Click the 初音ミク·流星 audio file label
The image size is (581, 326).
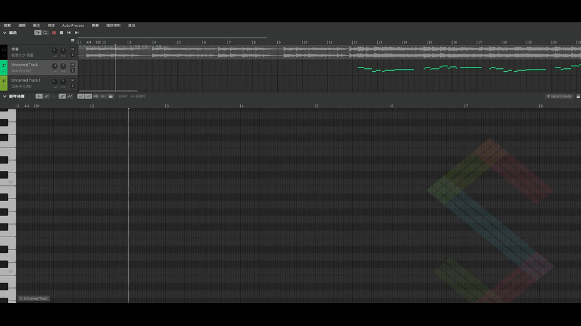pyautogui.click(x=22, y=55)
